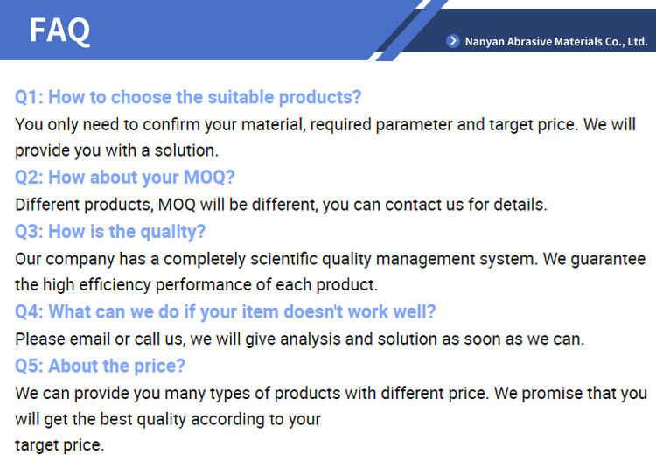The image size is (656, 475).
Task: Select Q2: How about your MOQ?
Action: point(125,178)
